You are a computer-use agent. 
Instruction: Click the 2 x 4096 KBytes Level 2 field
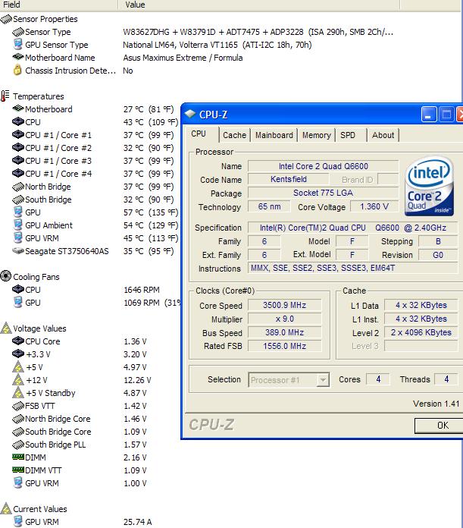[x=421, y=333]
